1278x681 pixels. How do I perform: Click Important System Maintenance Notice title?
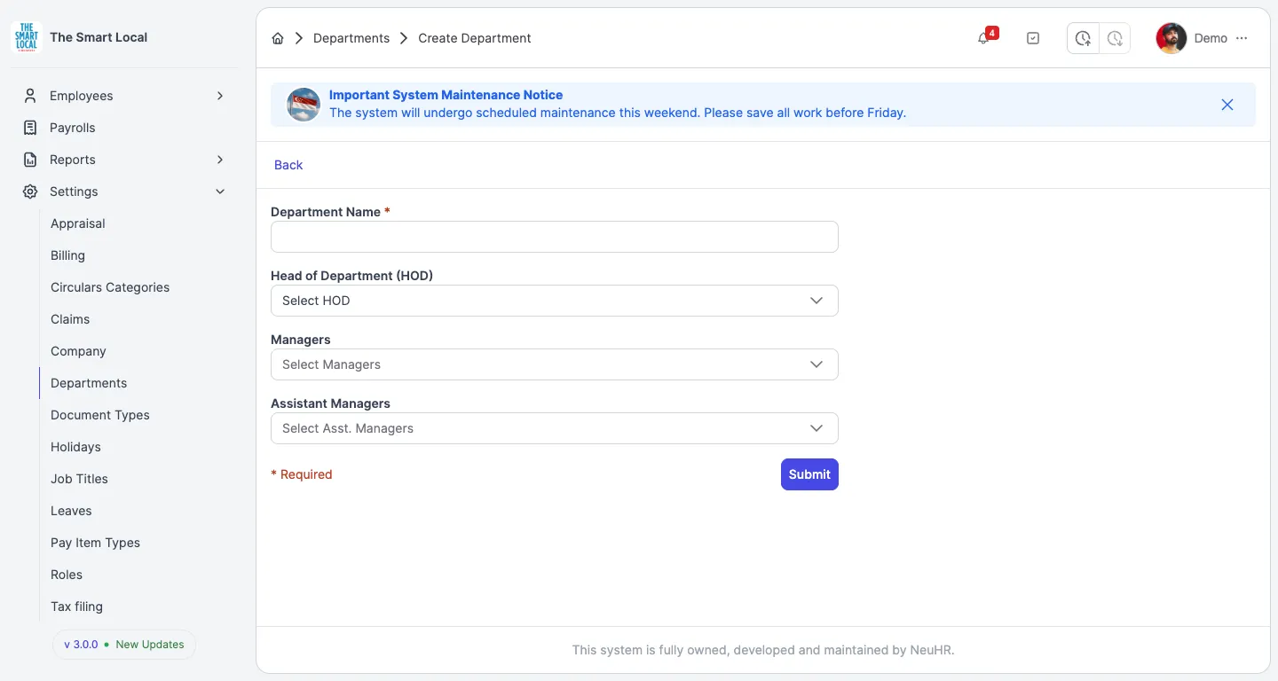tap(446, 95)
